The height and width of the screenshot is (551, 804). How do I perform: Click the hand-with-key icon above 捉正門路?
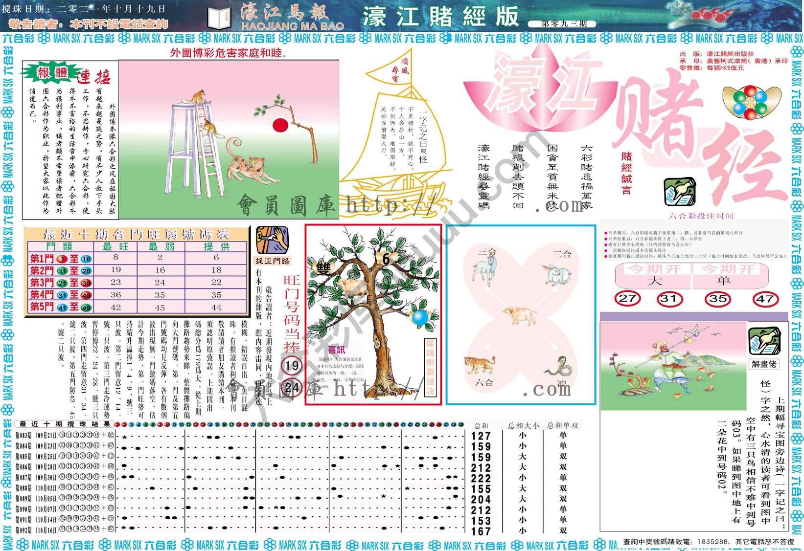272,240
